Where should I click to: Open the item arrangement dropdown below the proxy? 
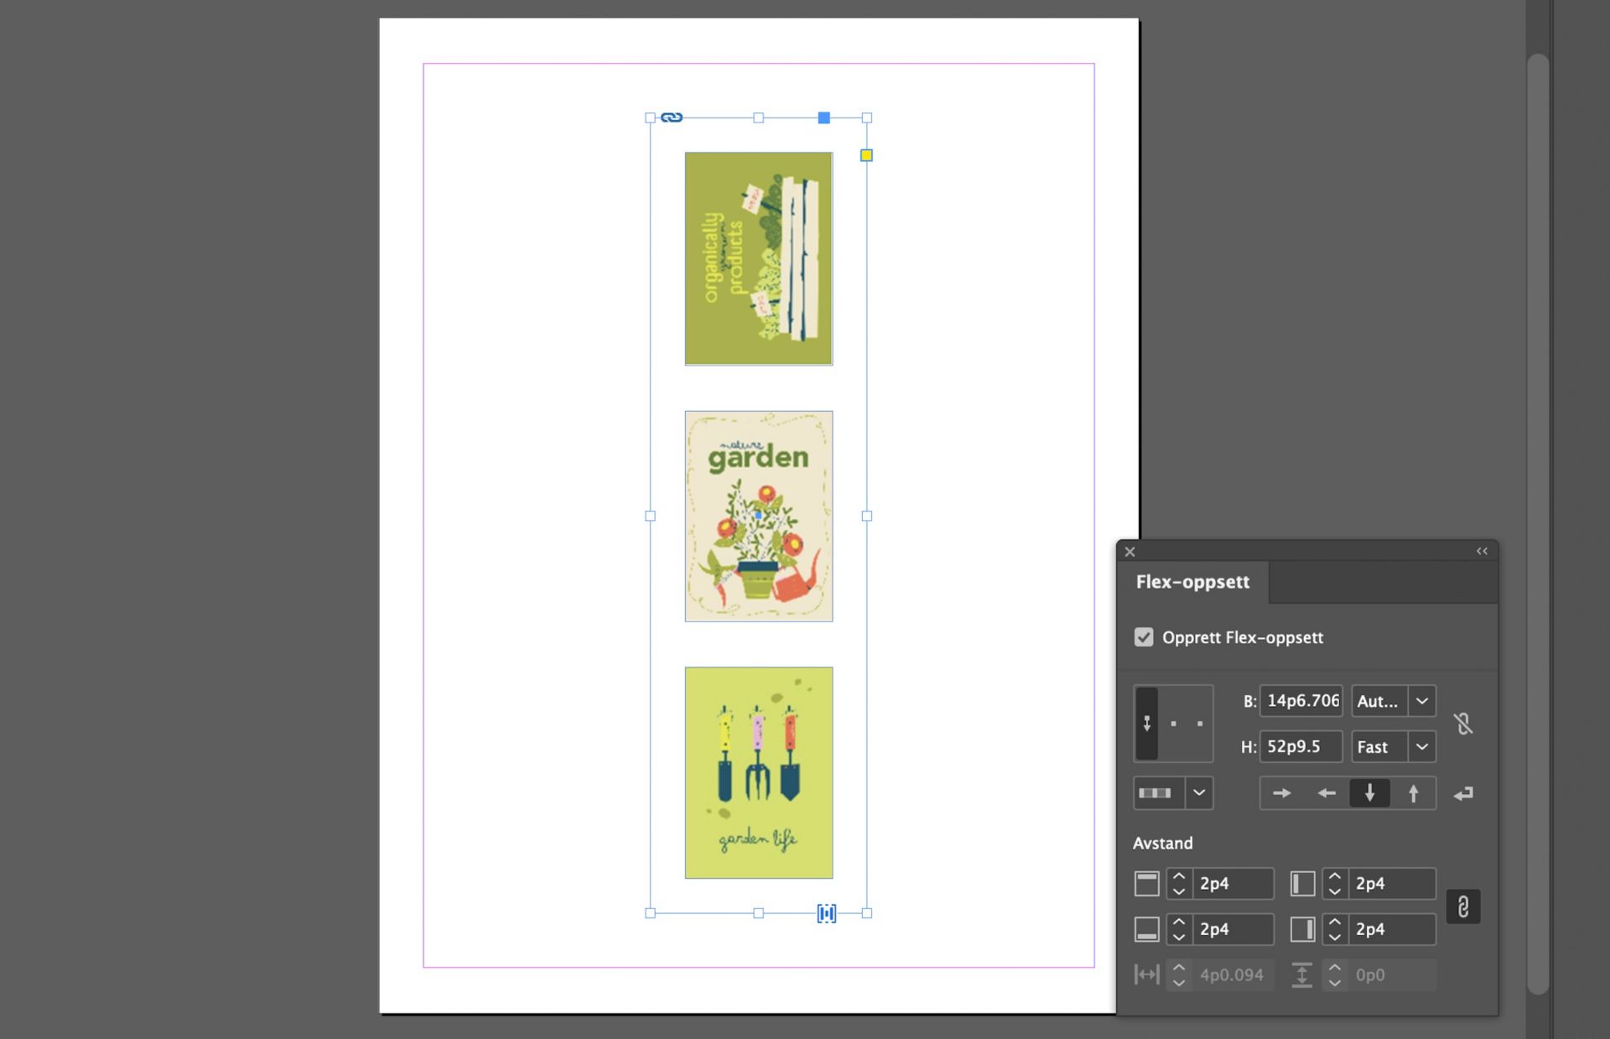click(x=1198, y=792)
